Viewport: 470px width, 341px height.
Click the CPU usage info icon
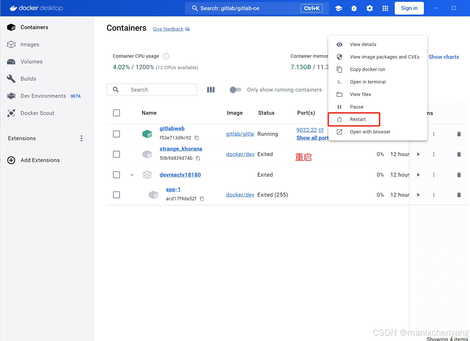click(166, 56)
